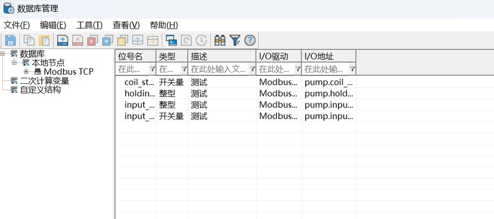Expand the Modbus TCP tree node
The width and height of the screenshot is (494, 219).
(26, 72)
